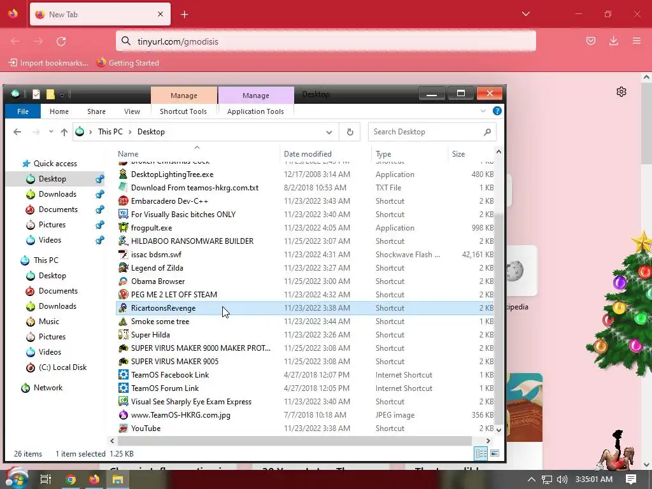The width and height of the screenshot is (652, 489).
Task: Click Import bookmarks in Firefox toolbar
Action: click(x=48, y=63)
